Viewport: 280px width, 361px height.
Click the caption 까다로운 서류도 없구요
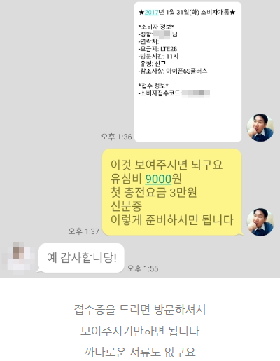click(x=140, y=352)
